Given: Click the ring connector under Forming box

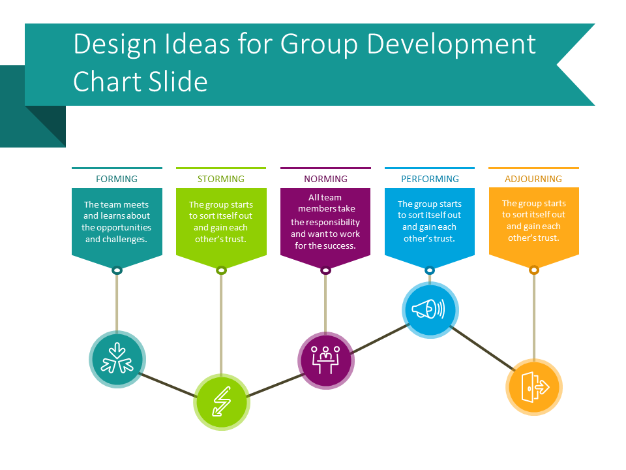Looking at the screenshot, I should [117, 270].
